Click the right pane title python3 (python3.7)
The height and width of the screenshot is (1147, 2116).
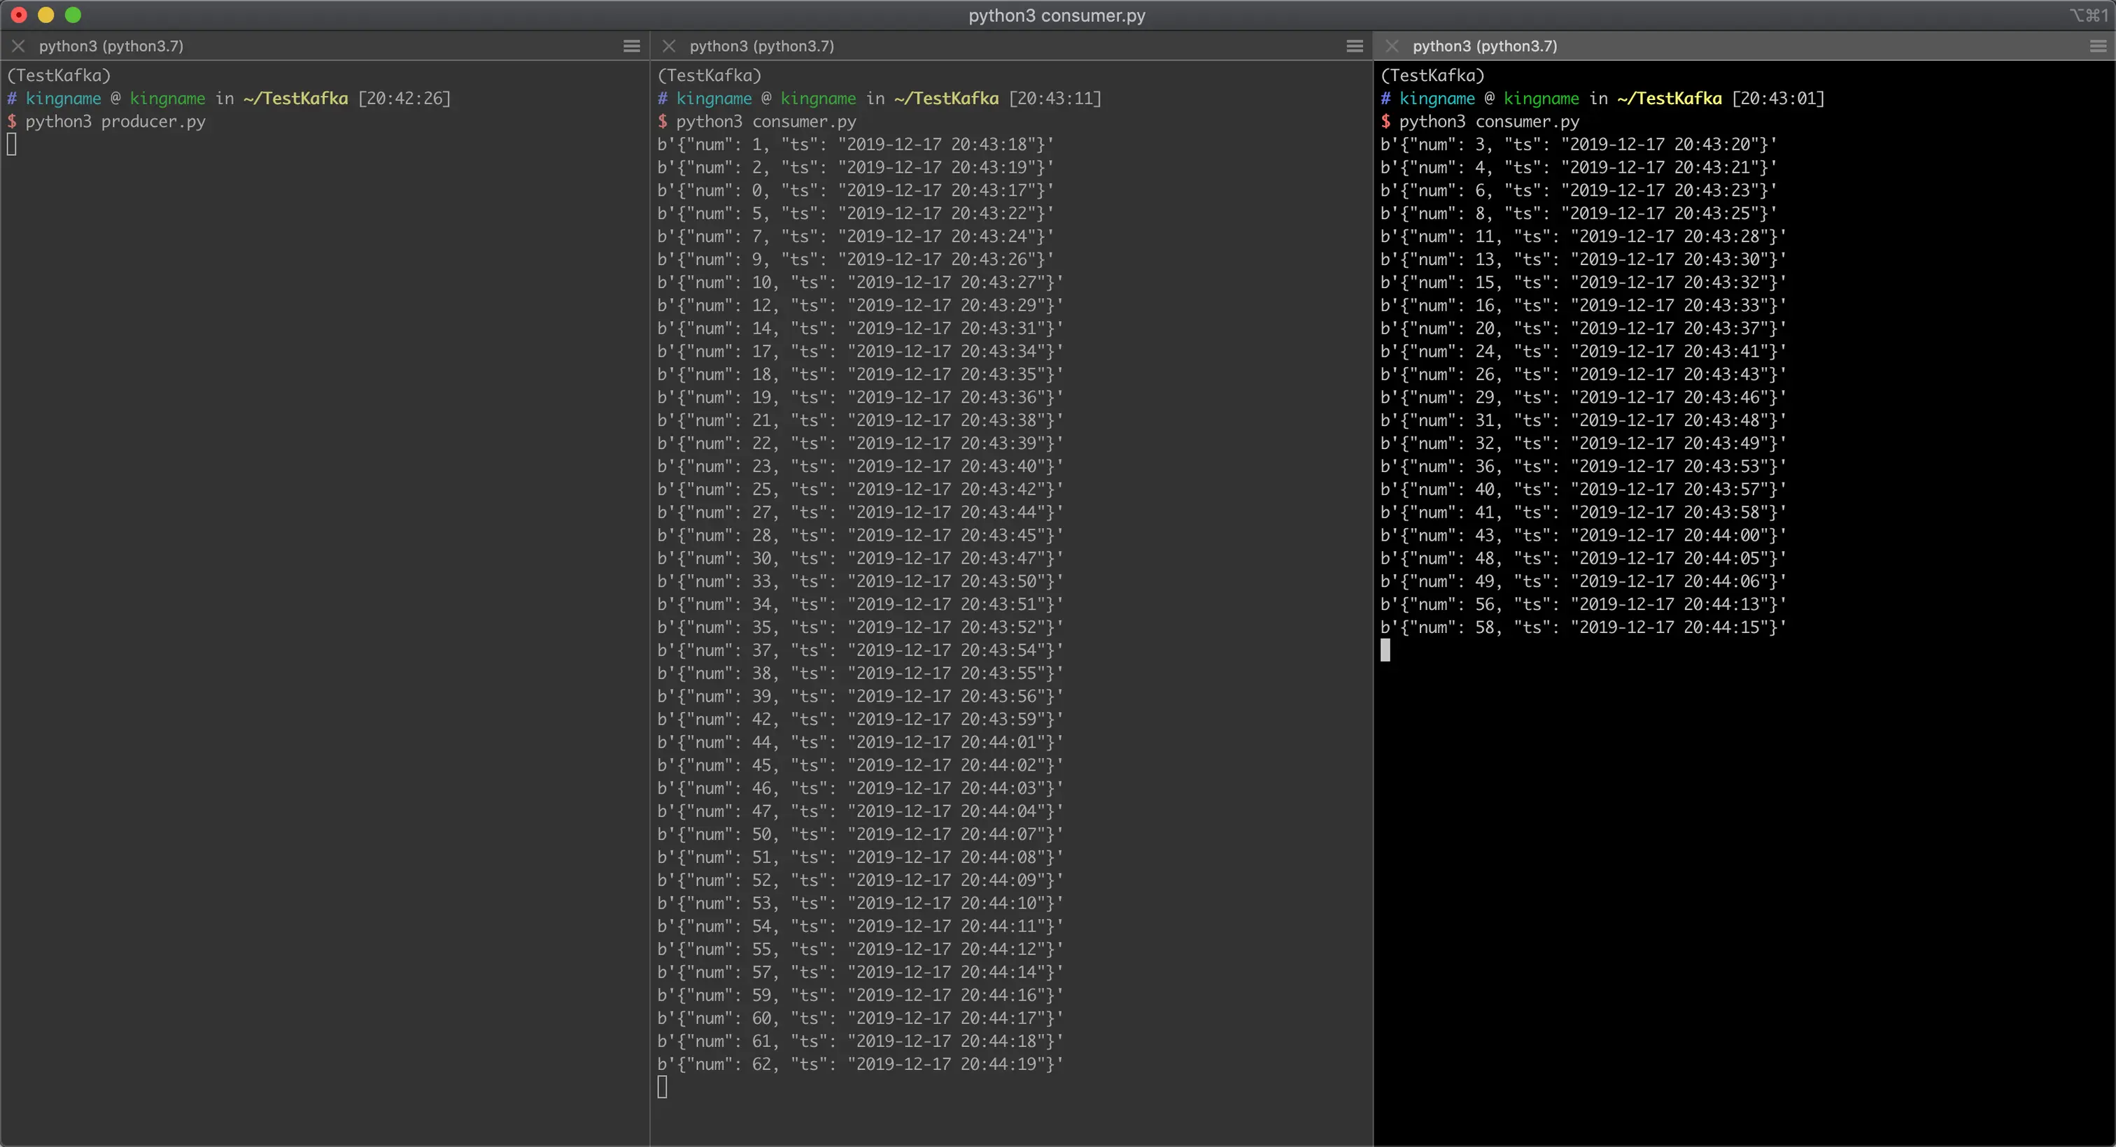(1484, 46)
